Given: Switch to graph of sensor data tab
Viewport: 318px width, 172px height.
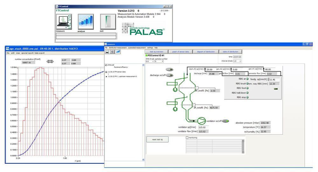Looking at the screenshot, I should 181,52.
